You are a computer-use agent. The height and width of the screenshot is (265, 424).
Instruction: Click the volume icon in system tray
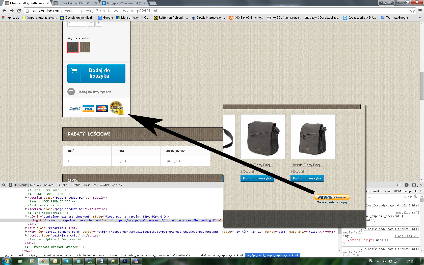(x=384, y=261)
